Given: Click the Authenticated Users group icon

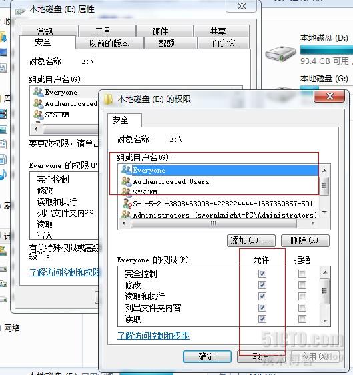Looking at the screenshot, I should (126, 181).
